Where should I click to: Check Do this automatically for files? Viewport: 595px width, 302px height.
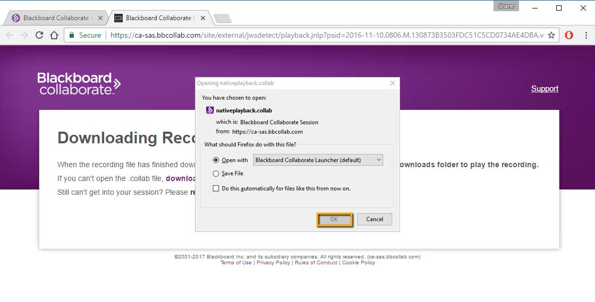216,188
